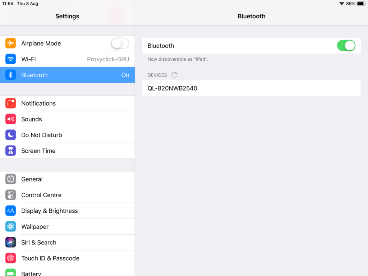Tap the Screen Time hourglass icon
Image resolution: width=368 pixels, height=276 pixels.
click(10, 151)
